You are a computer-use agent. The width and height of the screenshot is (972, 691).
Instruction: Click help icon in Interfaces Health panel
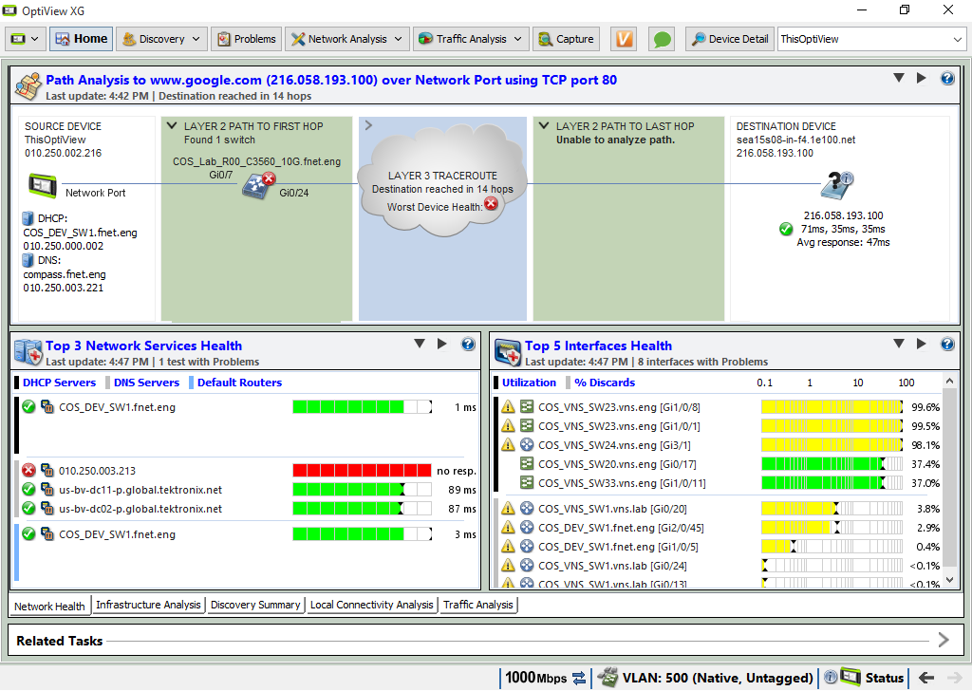(x=947, y=345)
